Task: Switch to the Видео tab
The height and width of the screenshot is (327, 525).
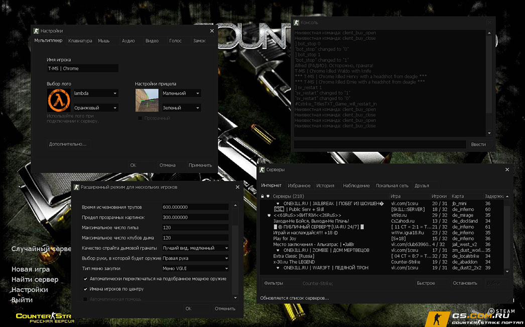Action: coord(152,41)
